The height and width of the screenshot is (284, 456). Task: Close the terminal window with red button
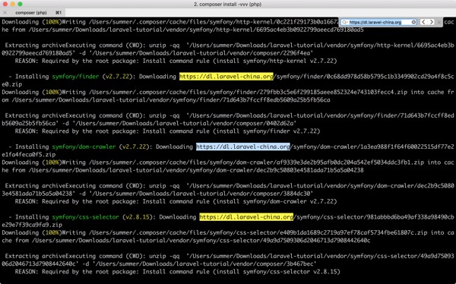point(5,4)
